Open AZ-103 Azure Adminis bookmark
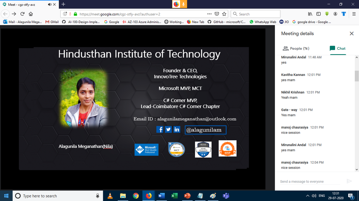 (x=142, y=22)
